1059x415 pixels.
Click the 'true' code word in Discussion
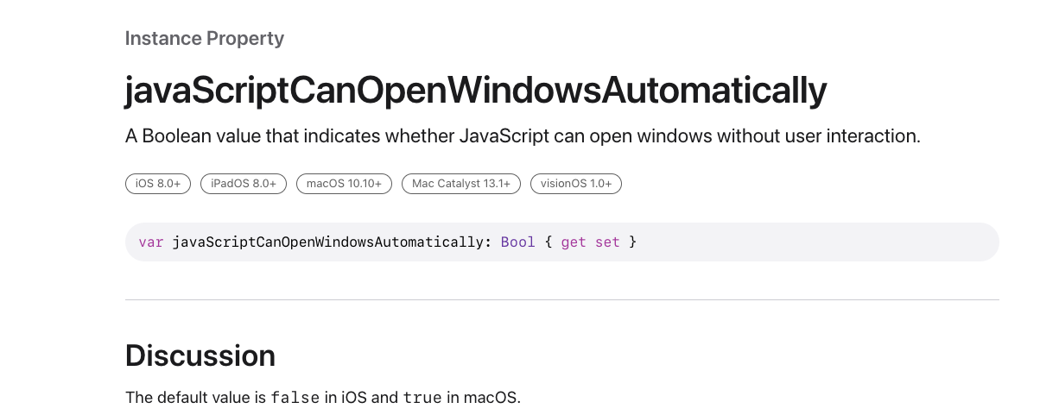pos(422,398)
